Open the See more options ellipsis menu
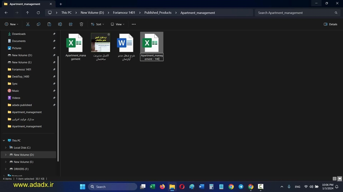The height and width of the screenshot is (192, 343). 134,24
